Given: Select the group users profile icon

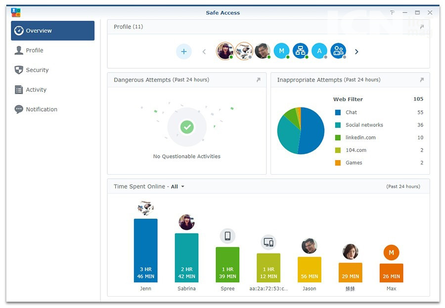Looking at the screenshot, I should pos(338,51).
